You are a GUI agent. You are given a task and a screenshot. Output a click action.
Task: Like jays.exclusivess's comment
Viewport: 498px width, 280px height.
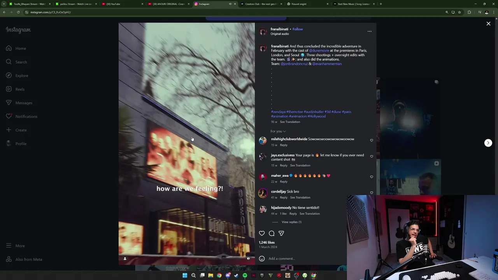pyautogui.click(x=372, y=156)
